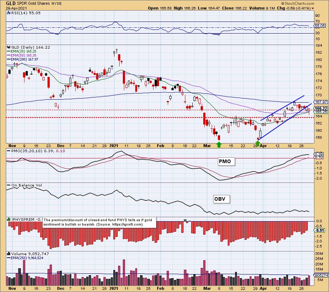Click the volume bars icon beside Volume
Screen dimensions: 329x292
pyautogui.click(x=9, y=254)
